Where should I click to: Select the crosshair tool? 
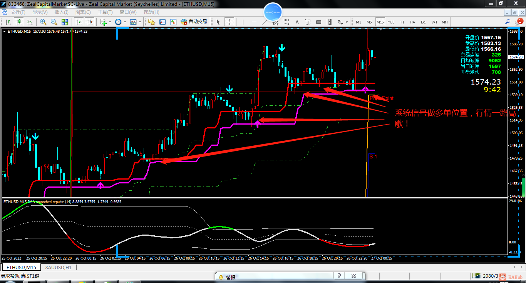pos(229,22)
